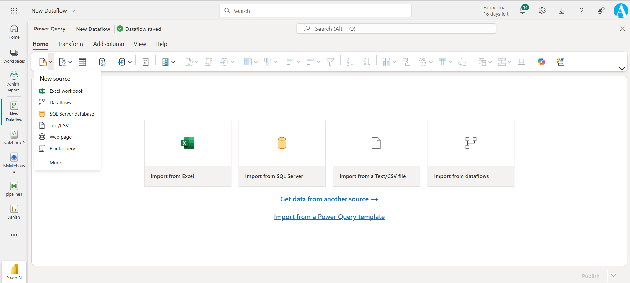Open the settings gear icon
Viewport: 630px width, 283px height.
tap(542, 11)
